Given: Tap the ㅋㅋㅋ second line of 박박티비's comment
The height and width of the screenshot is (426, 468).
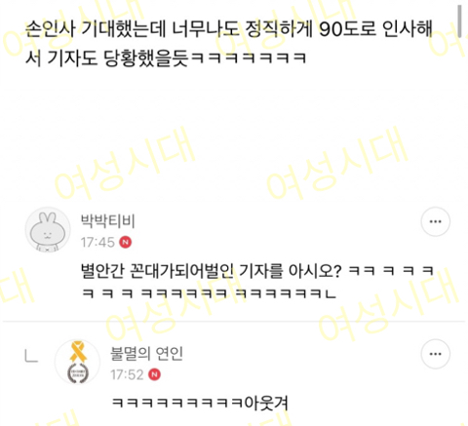Looking at the screenshot, I should coord(209,293).
